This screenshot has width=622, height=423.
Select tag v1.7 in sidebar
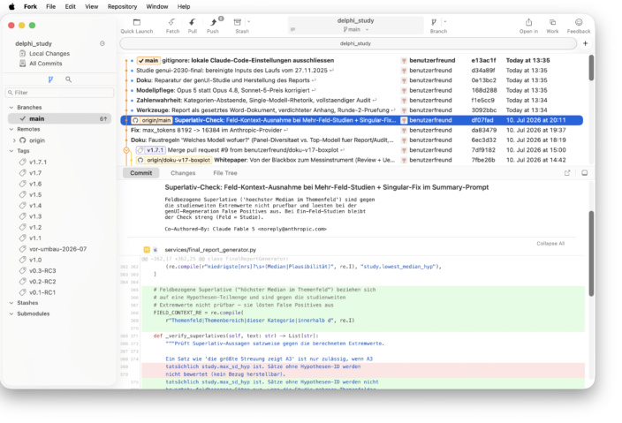pyautogui.click(x=35, y=173)
